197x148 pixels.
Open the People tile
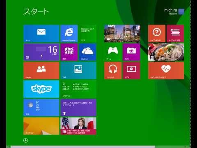click(41, 70)
